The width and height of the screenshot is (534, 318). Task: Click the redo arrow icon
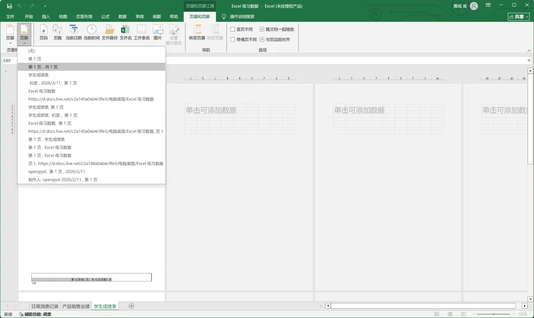[x=32, y=6]
